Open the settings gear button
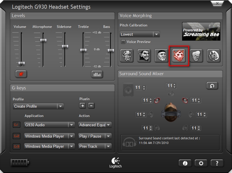Screen dimensions: 232x173 coord(201,163)
